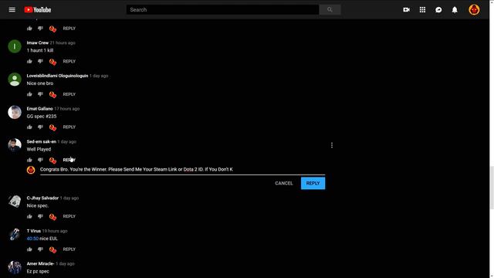Dislike C-Jhay Salvador's comment
Image resolution: width=494 pixels, height=278 pixels.
(x=40, y=216)
